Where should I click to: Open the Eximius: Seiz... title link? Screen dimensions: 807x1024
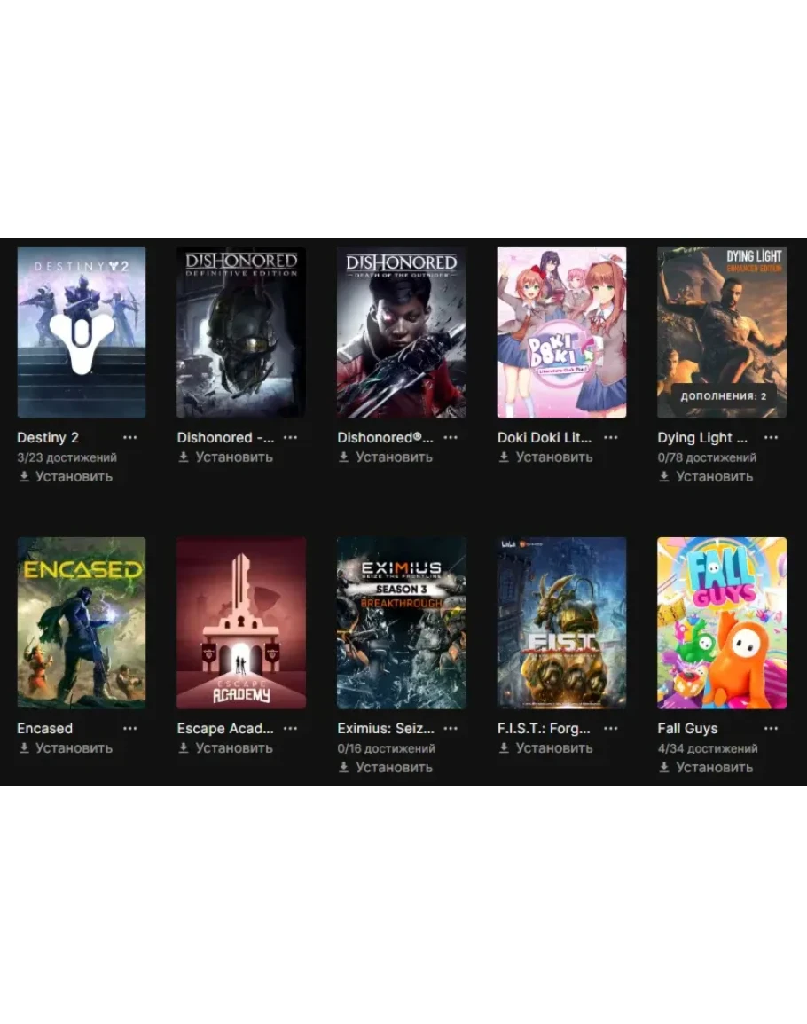[386, 728]
